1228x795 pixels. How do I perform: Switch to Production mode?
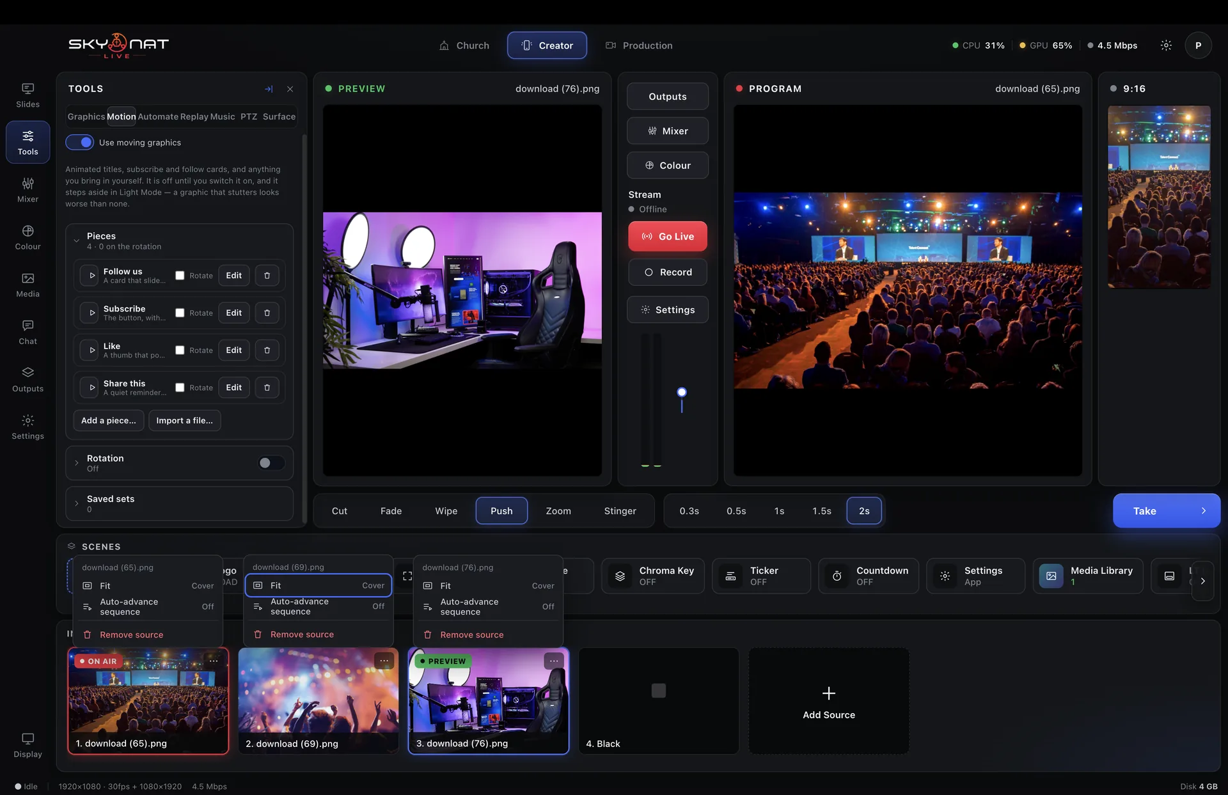(x=639, y=45)
